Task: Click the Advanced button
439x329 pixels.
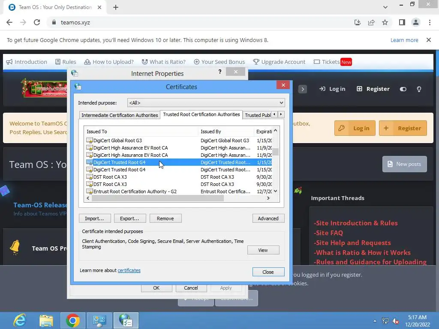Action: (268, 218)
